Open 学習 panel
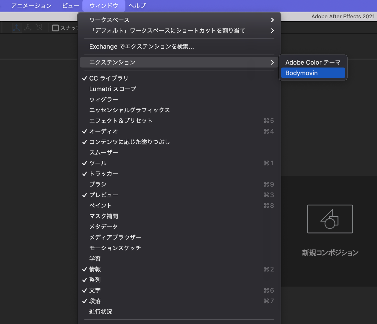The image size is (377, 324). pyautogui.click(x=179, y=259)
